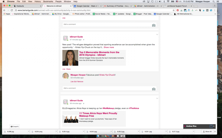Share the Olympics post

point(68,69)
